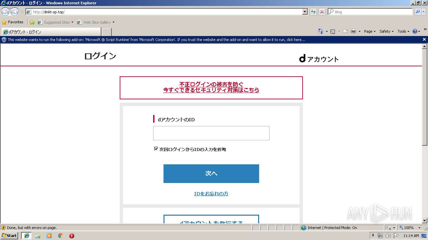
Task: Go back with the browser Back arrow
Action: (x=5, y=12)
